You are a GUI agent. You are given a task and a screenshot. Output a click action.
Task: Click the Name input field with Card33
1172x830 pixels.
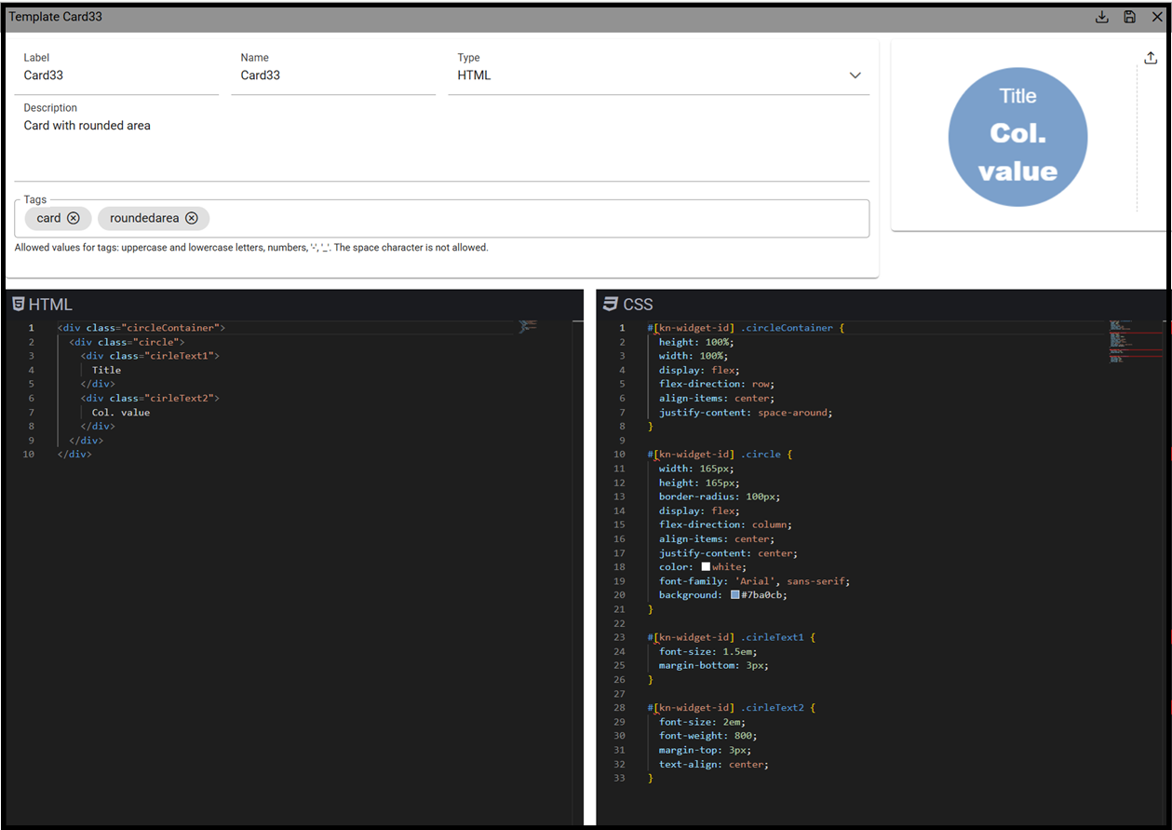pos(333,75)
